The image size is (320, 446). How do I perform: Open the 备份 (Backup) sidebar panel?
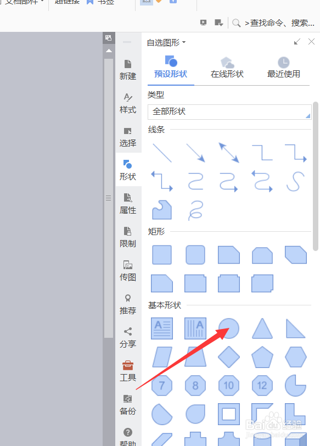(x=128, y=405)
